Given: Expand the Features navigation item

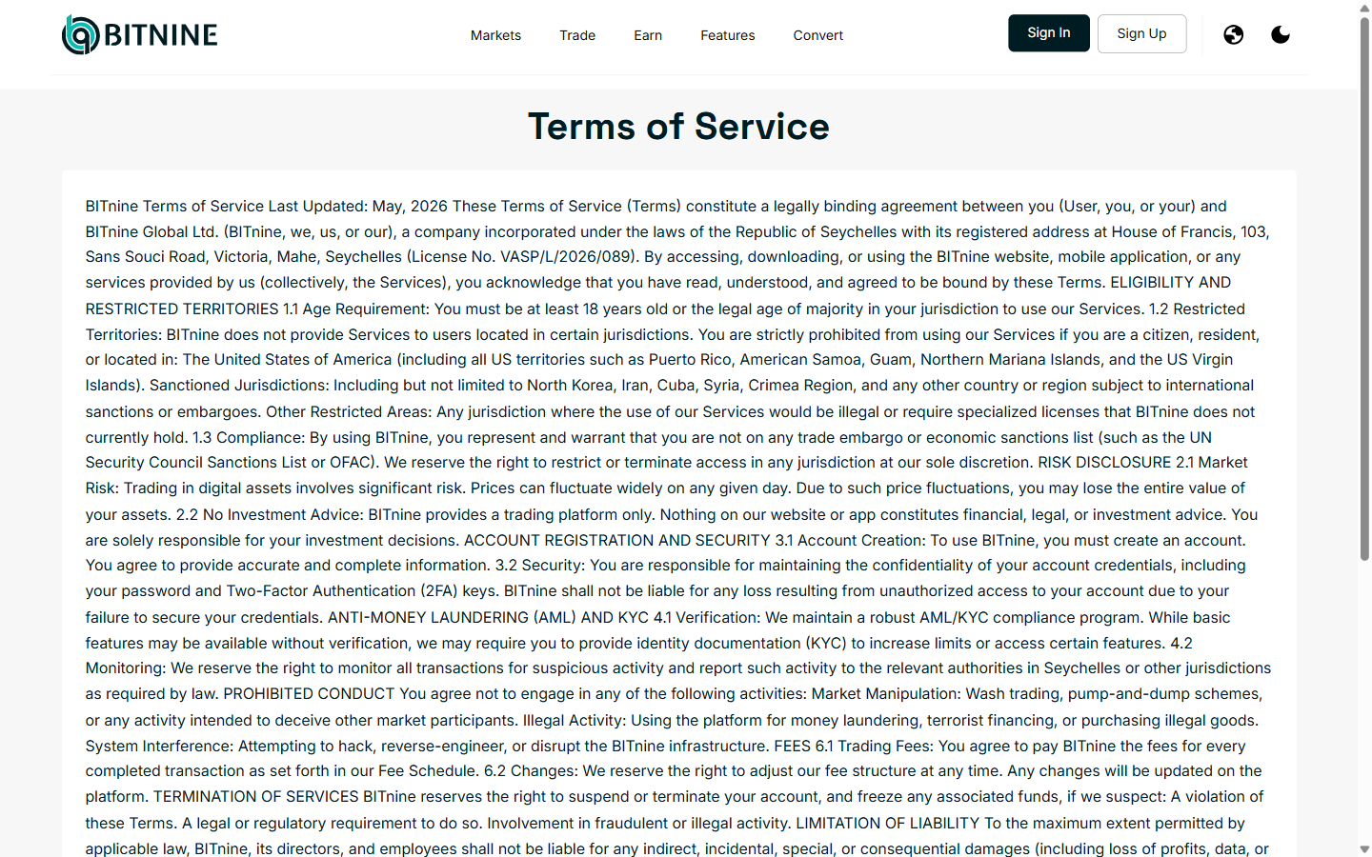Looking at the screenshot, I should [728, 35].
